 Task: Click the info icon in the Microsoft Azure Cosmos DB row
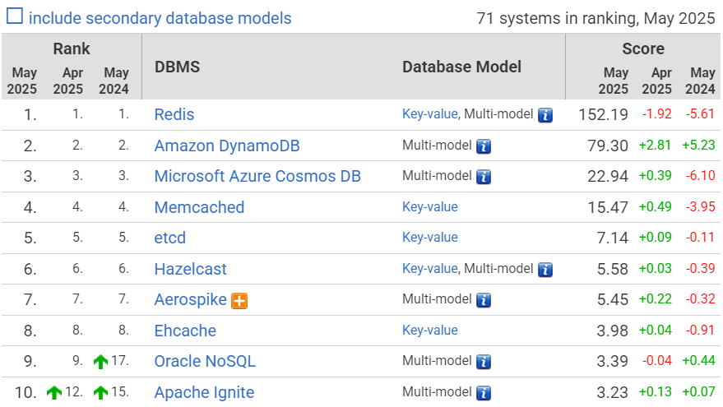click(484, 177)
